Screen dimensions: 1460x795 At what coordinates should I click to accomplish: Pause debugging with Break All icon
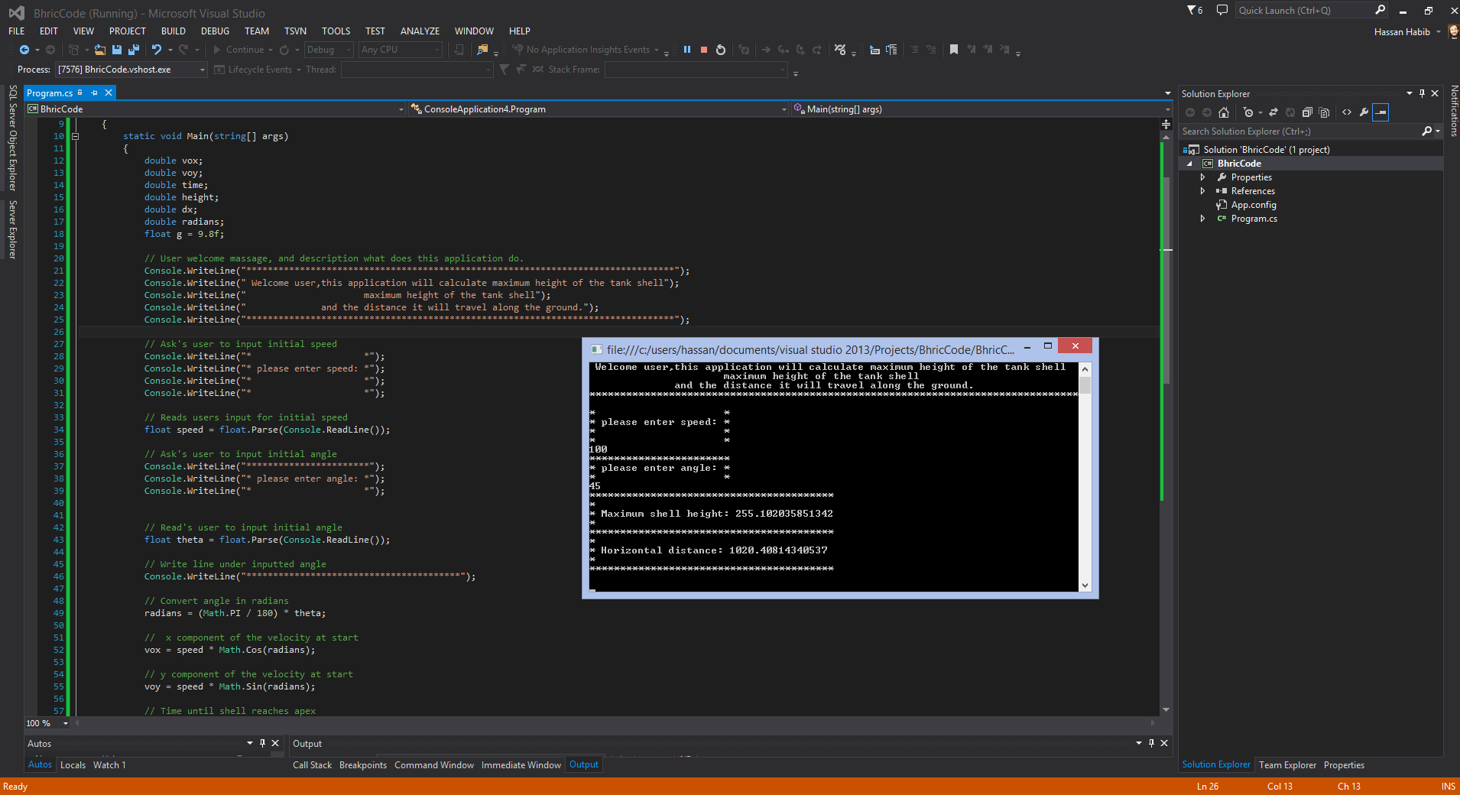[x=687, y=50]
